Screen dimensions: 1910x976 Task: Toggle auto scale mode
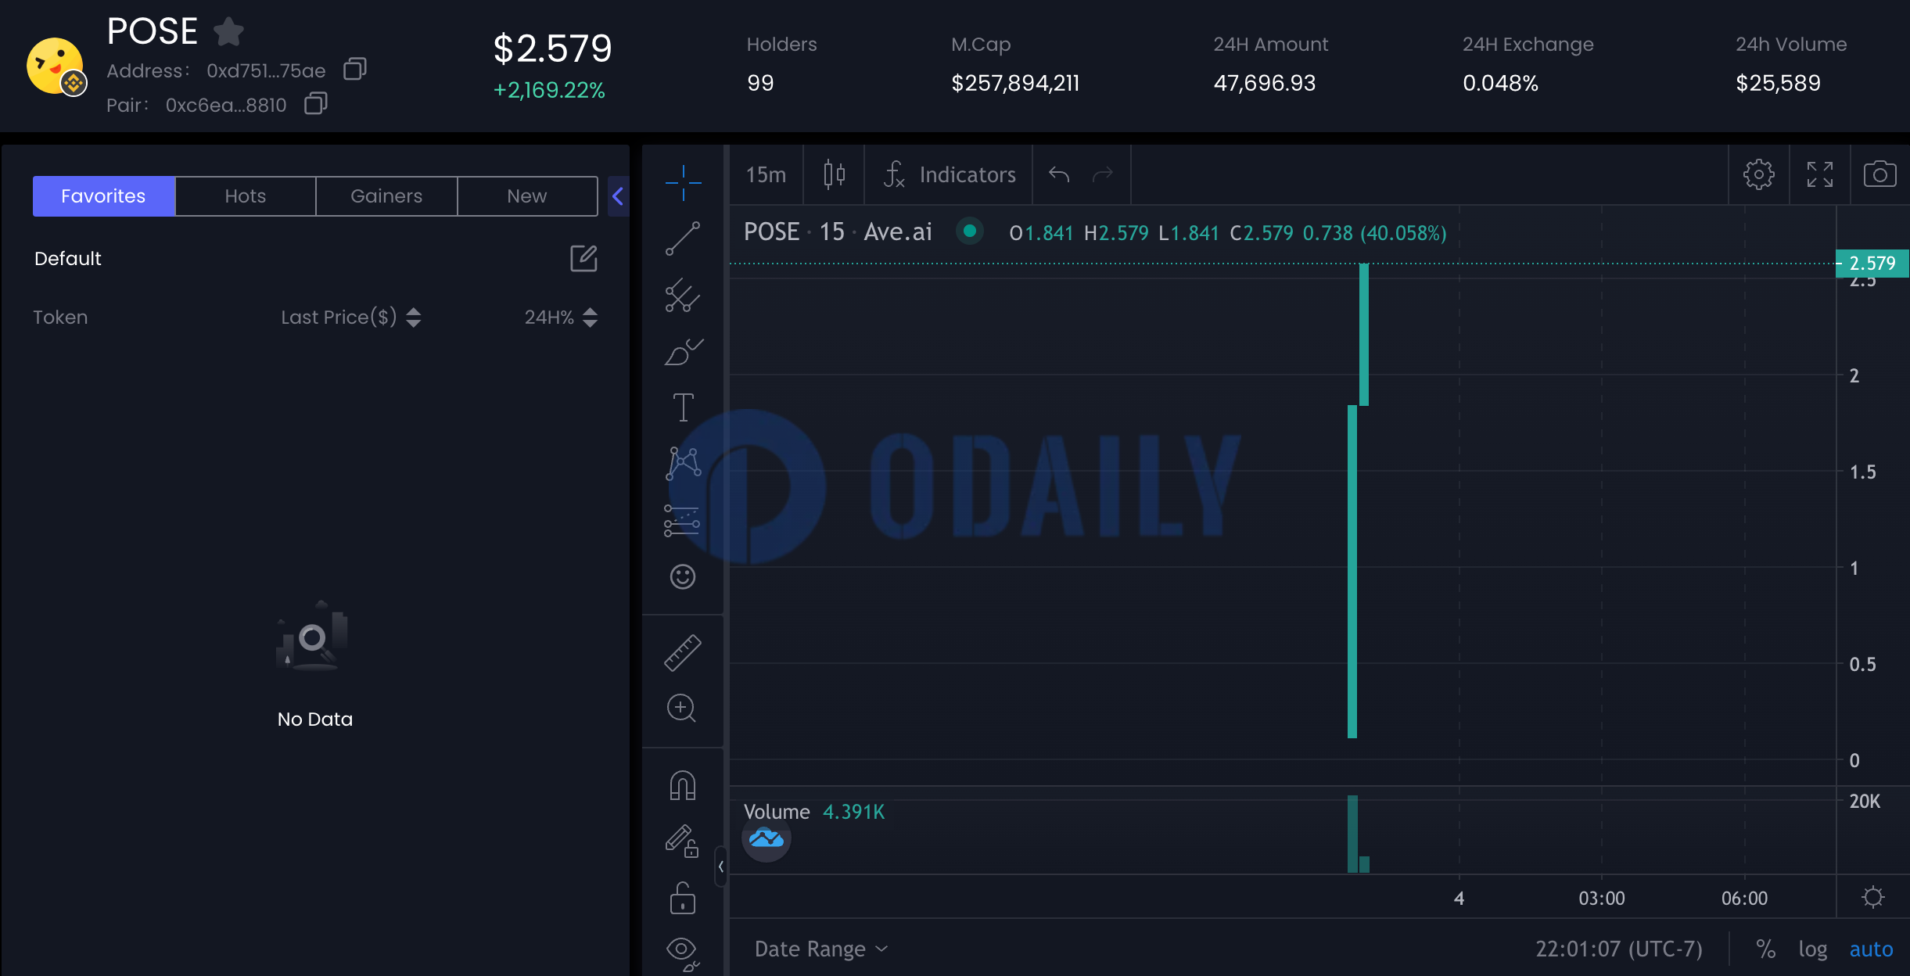1871,949
